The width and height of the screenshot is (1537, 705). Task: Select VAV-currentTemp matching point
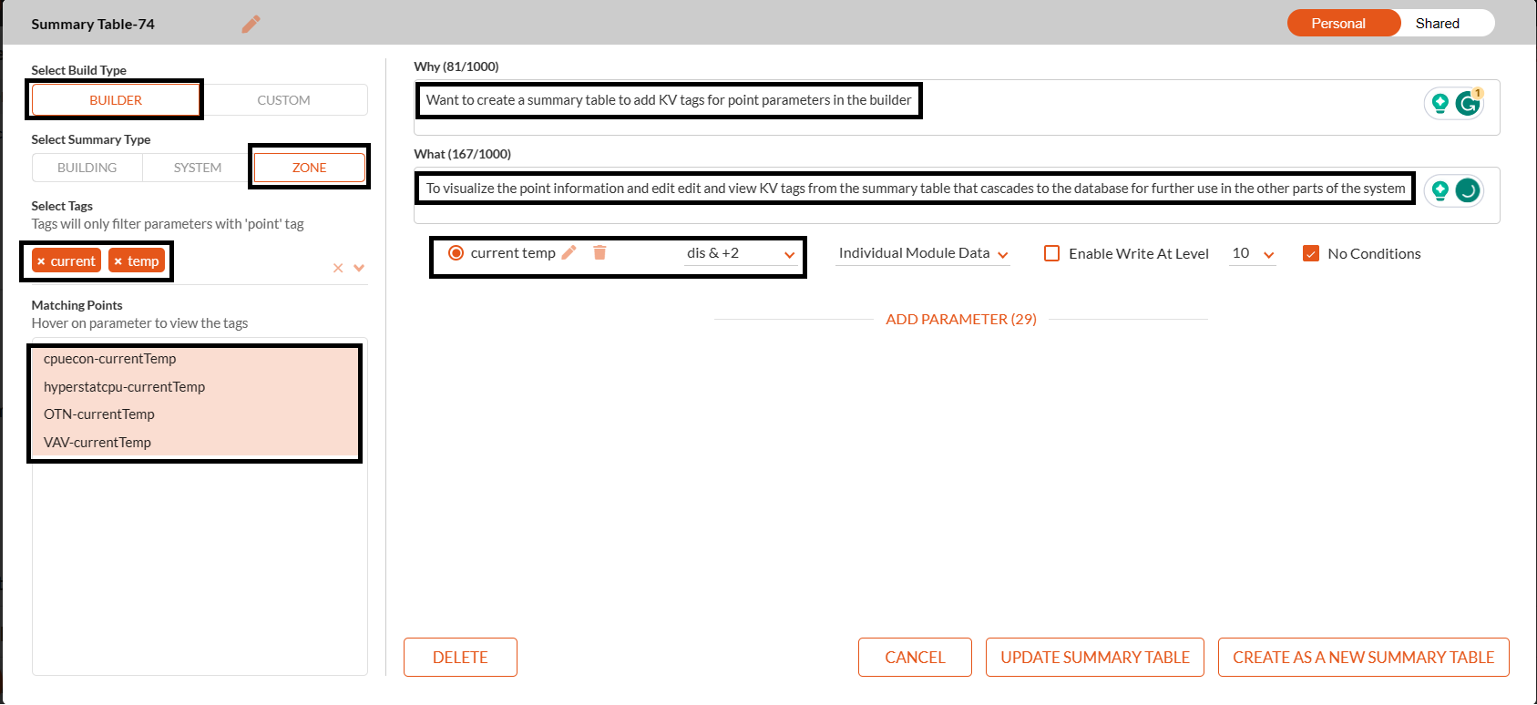coord(195,443)
